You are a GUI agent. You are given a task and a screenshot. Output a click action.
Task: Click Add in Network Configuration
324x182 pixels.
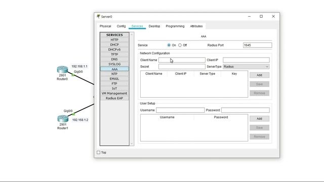tap(259, 75)
